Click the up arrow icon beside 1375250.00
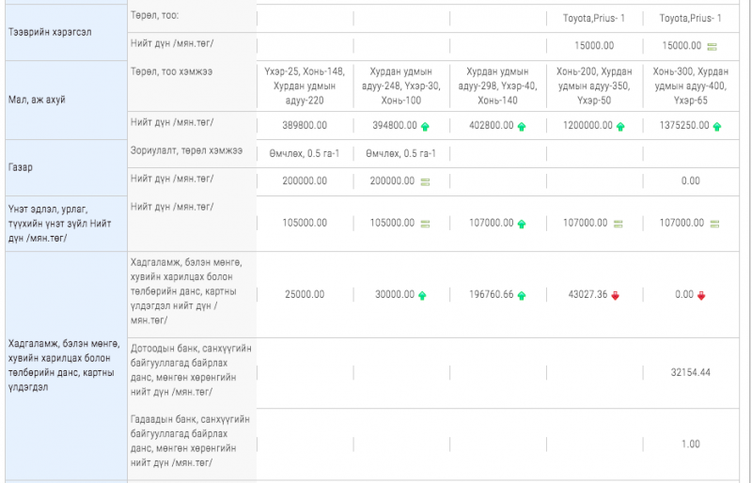The image size is (752, 483). click(716, 126)
